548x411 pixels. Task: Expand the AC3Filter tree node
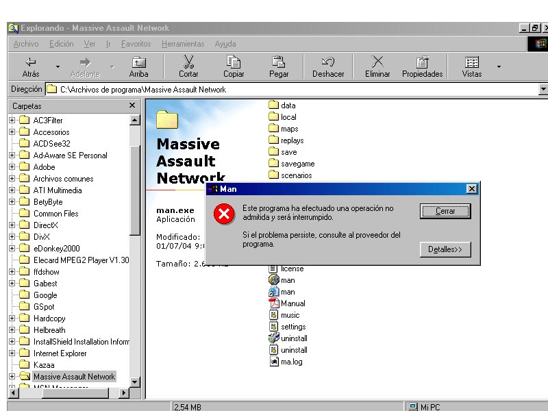(x=12, y=121)
